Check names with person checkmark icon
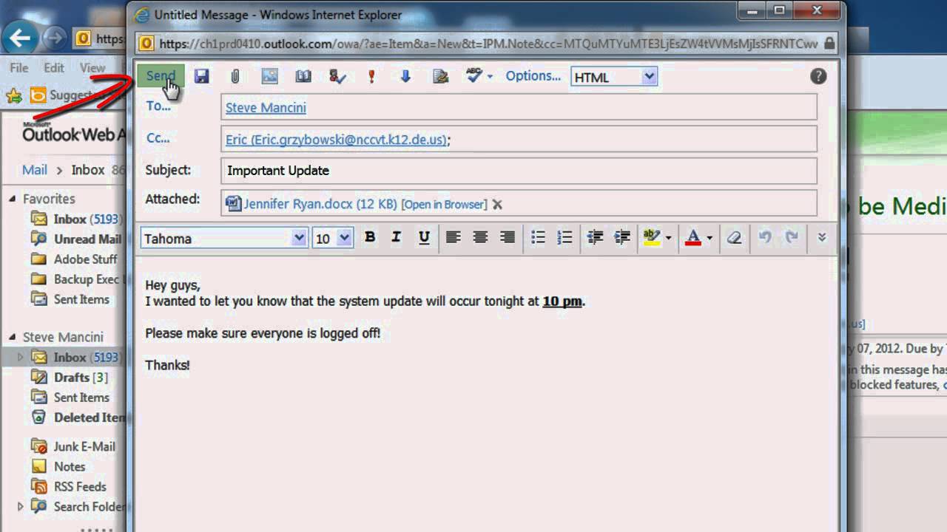Image resolution: width=947 pixels, height=532 pixels. click(x=337, y=76)
